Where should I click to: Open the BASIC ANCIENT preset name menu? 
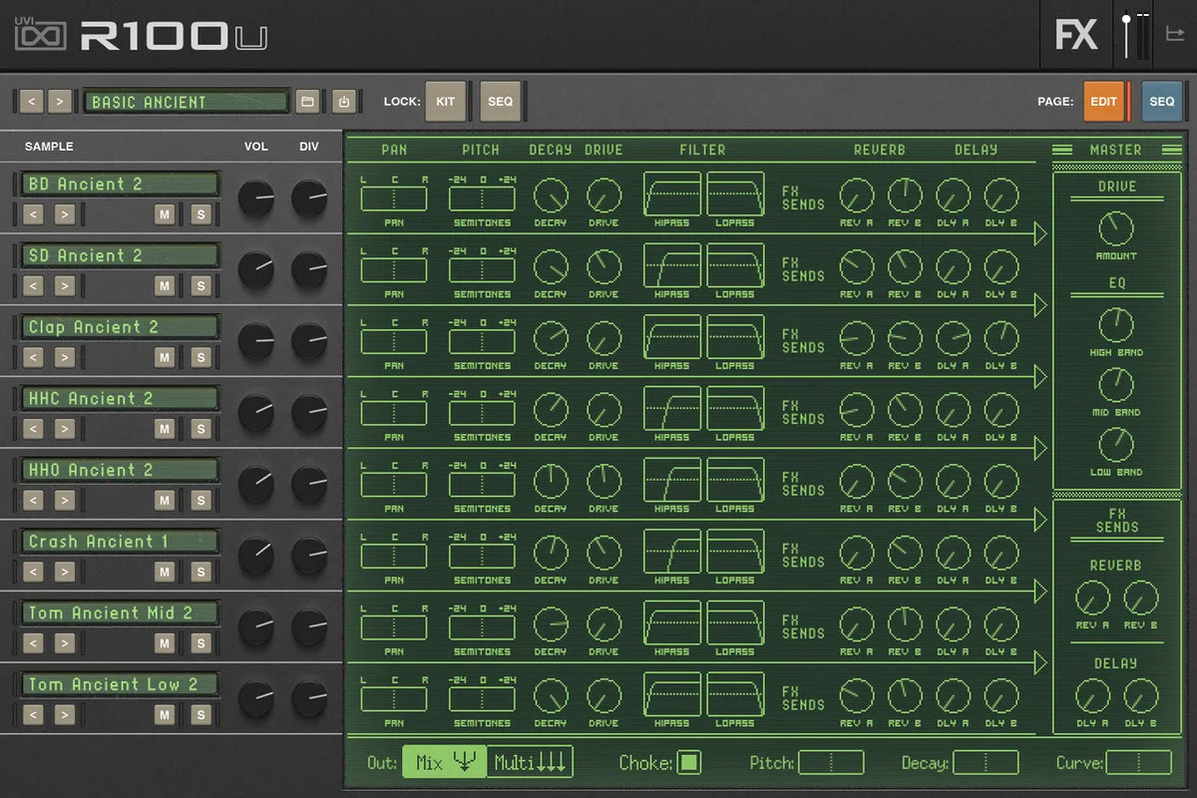click(x=187, y=102)
